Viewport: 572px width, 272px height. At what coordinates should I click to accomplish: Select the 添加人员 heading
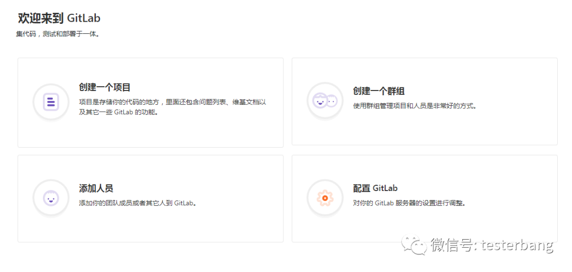point(96,188)
